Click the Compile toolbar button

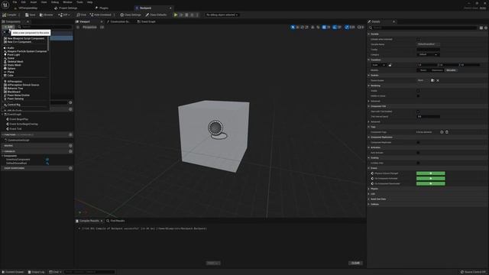(9, 15)
